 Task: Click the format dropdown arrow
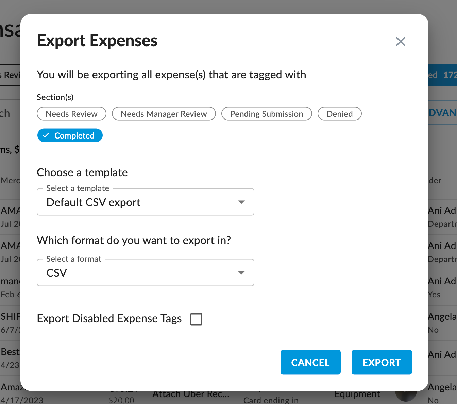pos(241,272)
